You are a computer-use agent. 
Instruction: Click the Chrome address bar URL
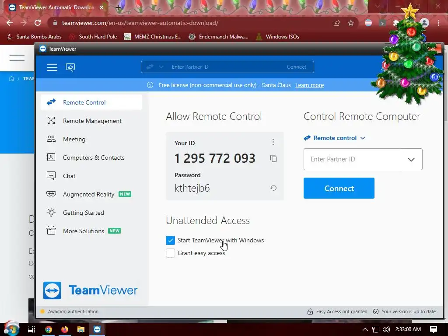coord(140,23)
